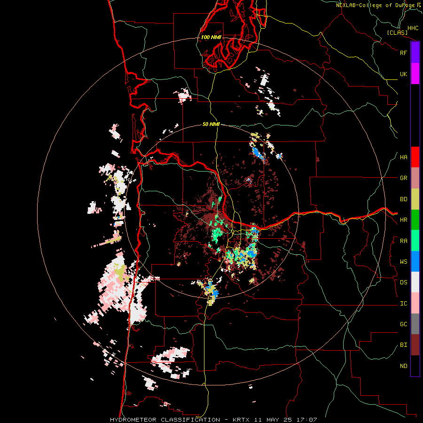Click the HA legend label
This screenshot has width=423, height=423.
pos(403,157)
